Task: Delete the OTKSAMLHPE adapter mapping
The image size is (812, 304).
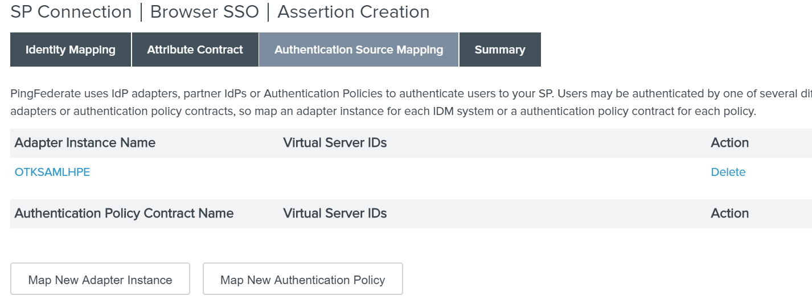Action: 728,172
